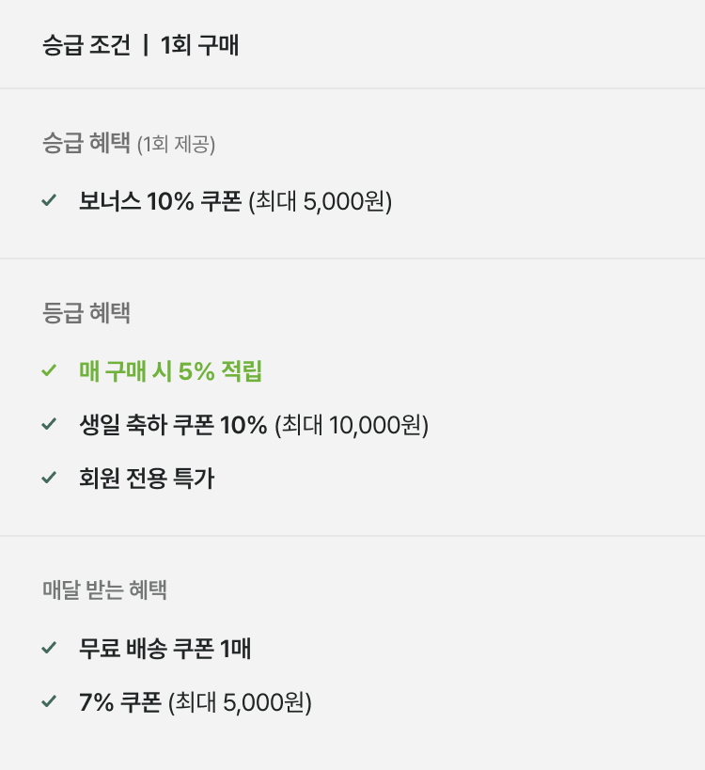Click the (최대 5,000원) limit beside 7% 쿠폰
Image resolution: width=705 pixels, height=770 pixels.
(240, 702)
